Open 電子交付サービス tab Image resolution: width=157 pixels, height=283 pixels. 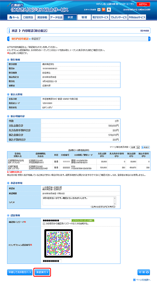[x=100, y=17]
